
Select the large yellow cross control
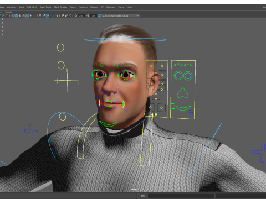pyautogui.click(x=68, y=81)
